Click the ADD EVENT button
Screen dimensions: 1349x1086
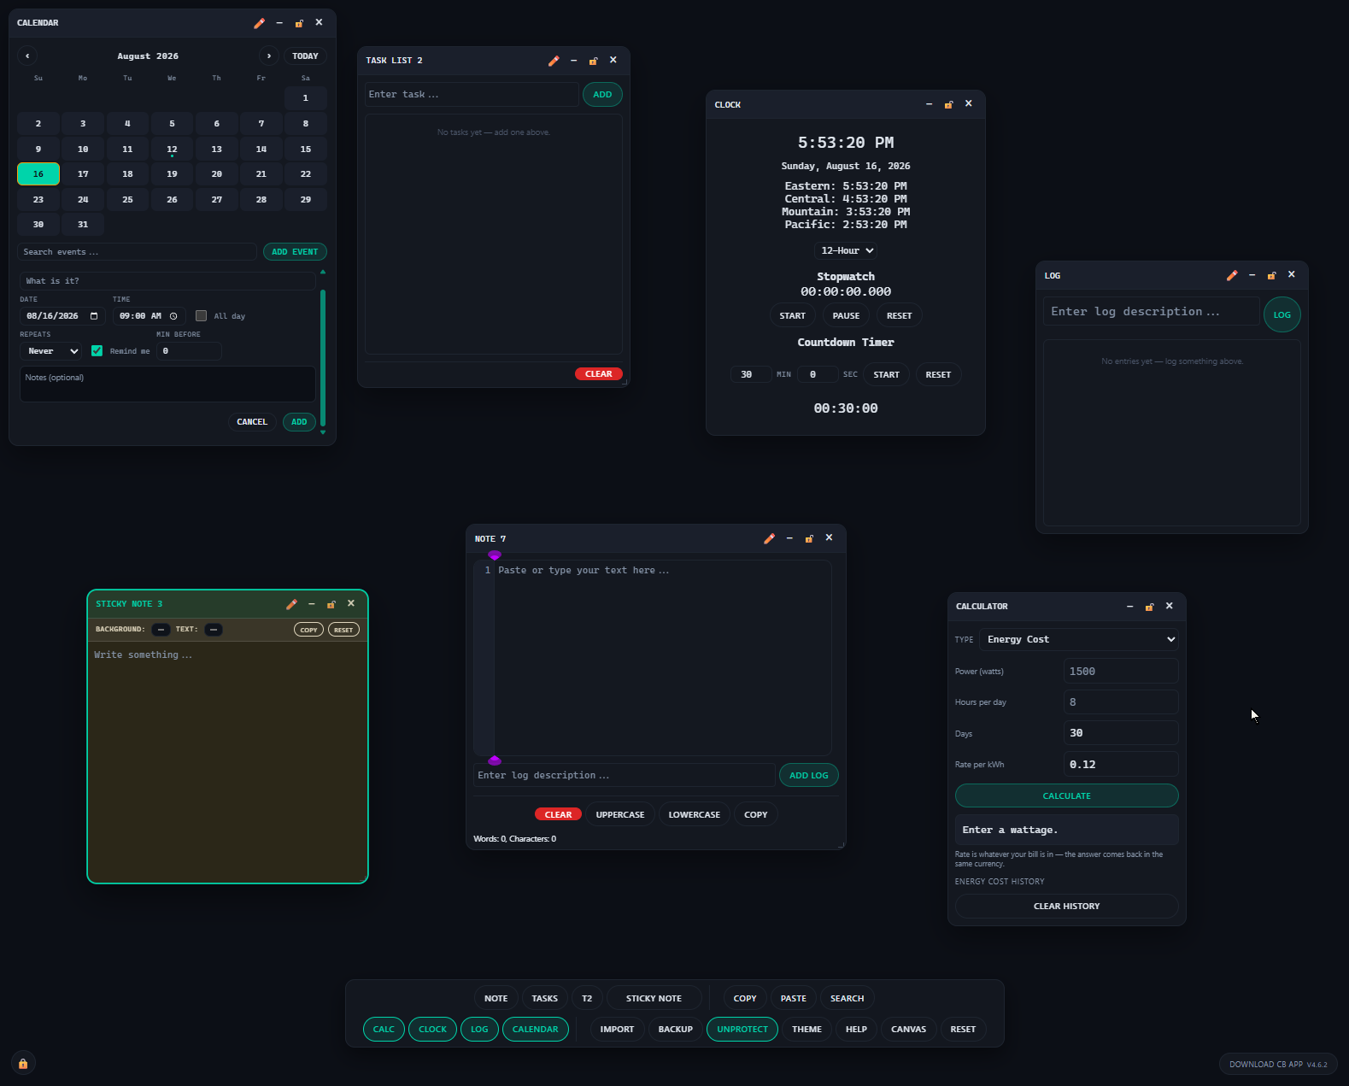pyautogui.click(x=295, y=252)
